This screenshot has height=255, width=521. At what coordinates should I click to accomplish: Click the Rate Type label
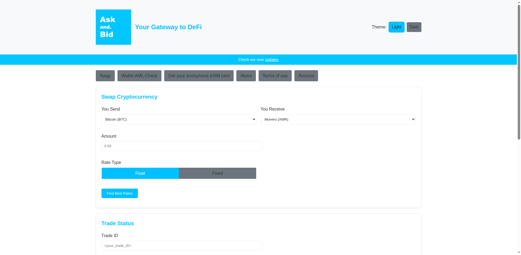coord(111,163)
